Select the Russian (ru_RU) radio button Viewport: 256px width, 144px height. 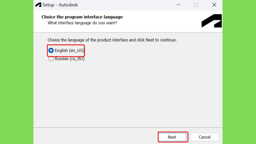tap(51, 58)
